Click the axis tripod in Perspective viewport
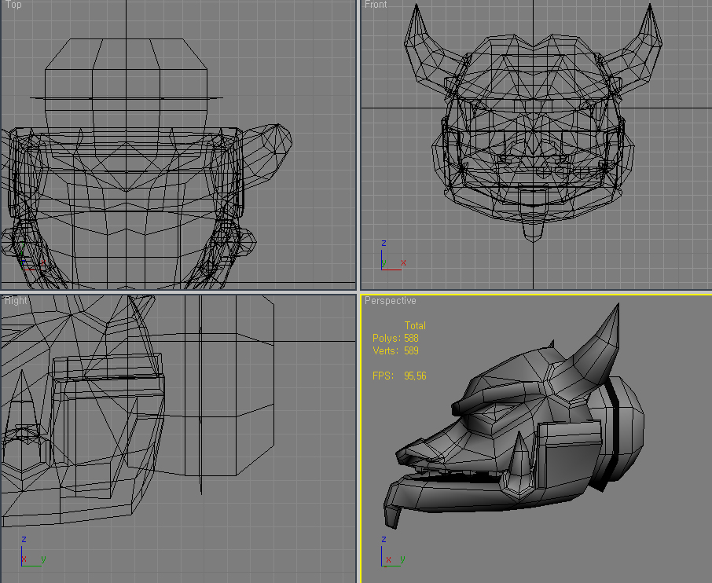Image resolution: width=712 pixels, height=583 pixels. (x=388, y=554)
